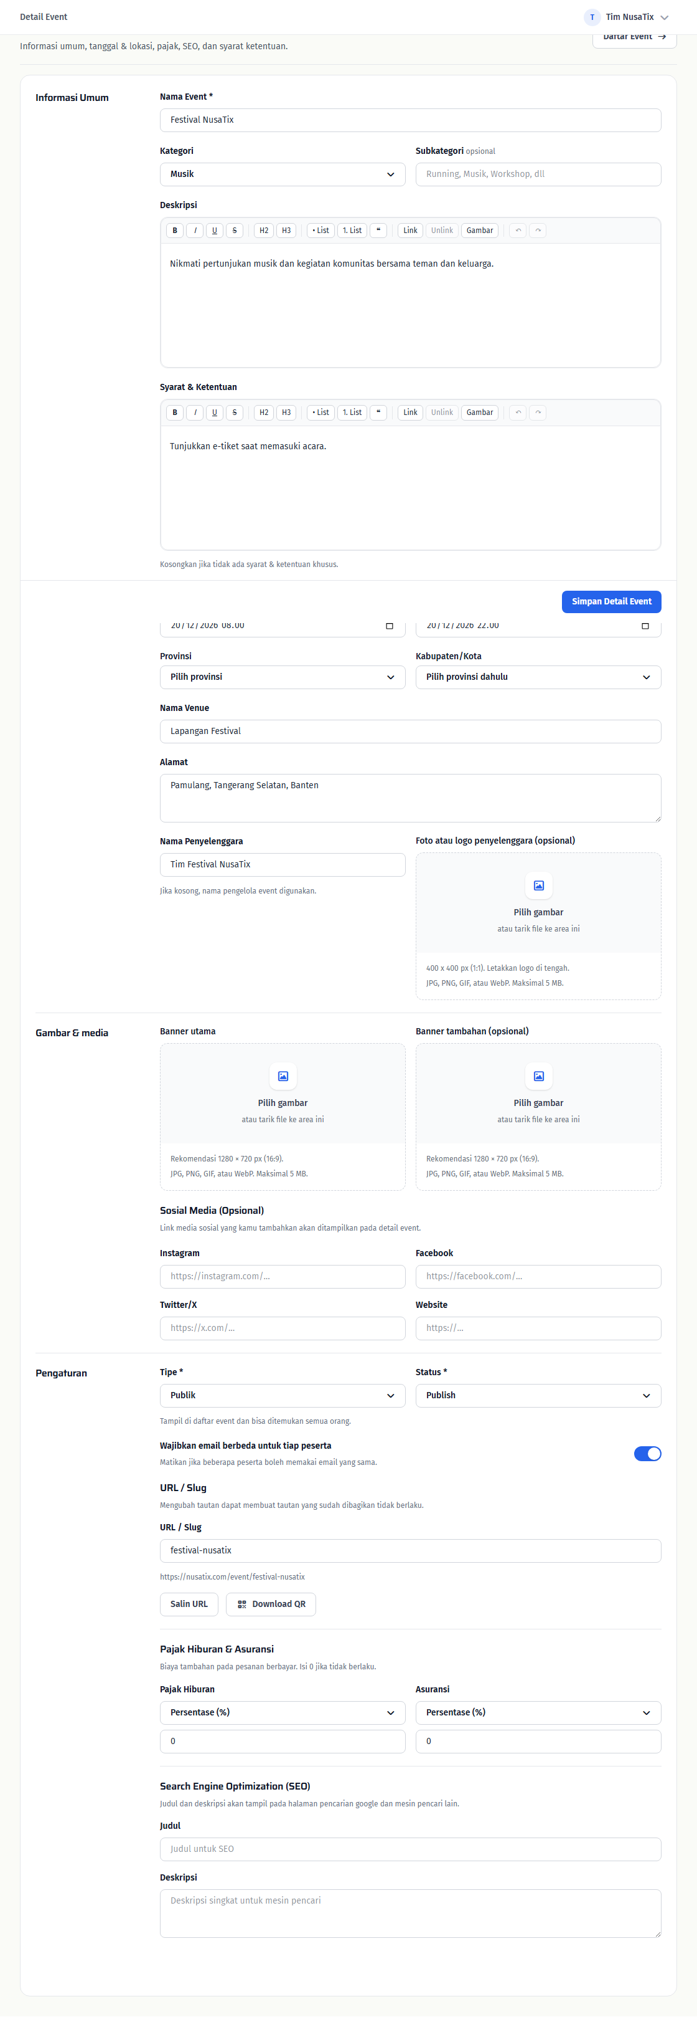Insert Gambar in Syarat & Ketentuan editor
This screenshot has width=697, height=2017.
tap(480, 412)
